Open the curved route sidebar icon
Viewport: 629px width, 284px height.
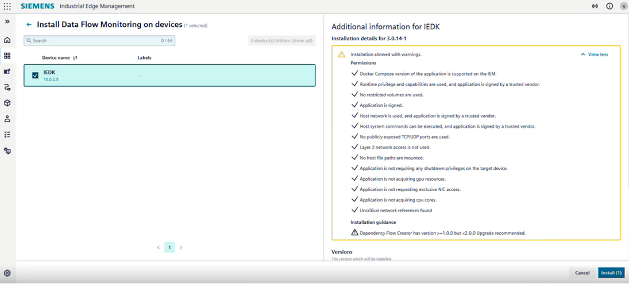pyautogui.click(x=7, y=87)
